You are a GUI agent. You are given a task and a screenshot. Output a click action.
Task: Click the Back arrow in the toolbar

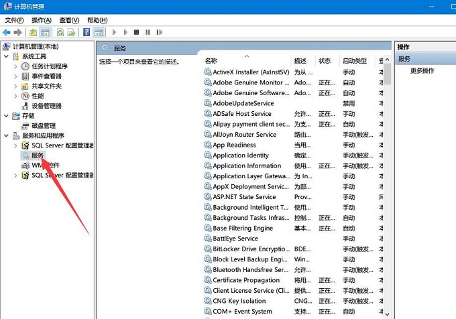tap(7, 32)
